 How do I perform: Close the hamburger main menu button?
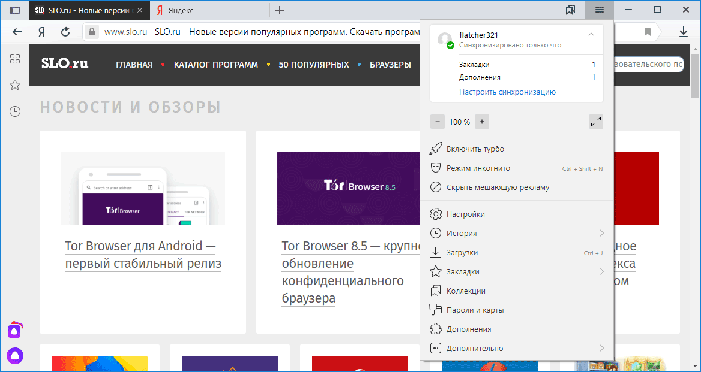pos(600,10)
